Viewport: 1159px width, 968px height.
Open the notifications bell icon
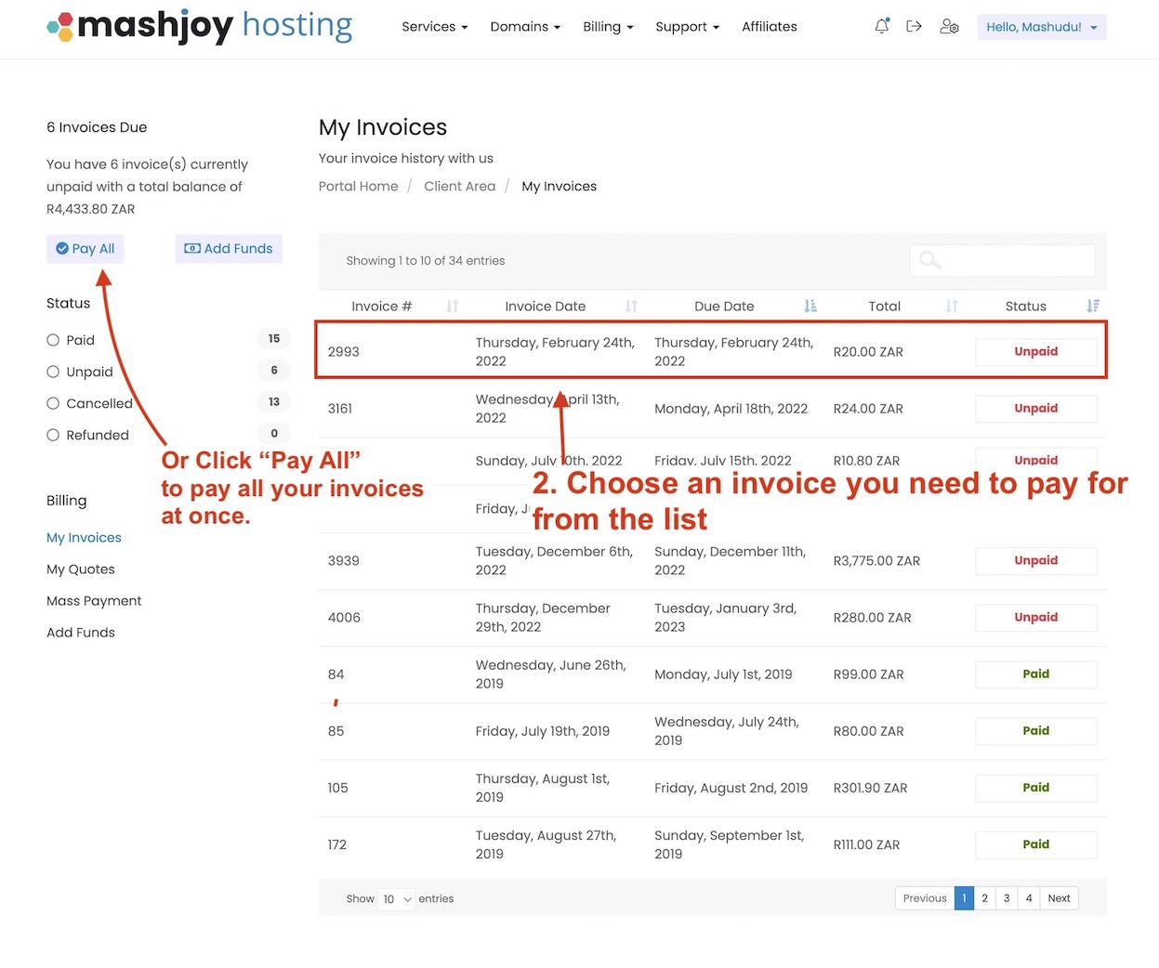pyautogui.click(x=880, y=26)
